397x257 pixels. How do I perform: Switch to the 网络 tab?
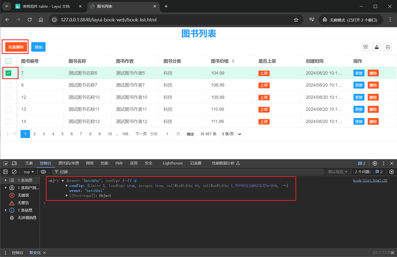point(90,163)
